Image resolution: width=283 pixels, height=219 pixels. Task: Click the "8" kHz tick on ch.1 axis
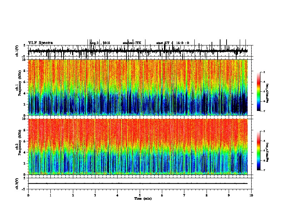pyautogui.click(x=25, y=71)
